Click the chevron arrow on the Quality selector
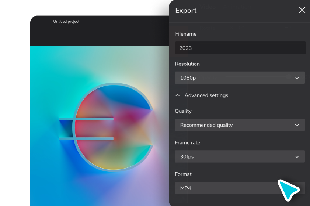This screenshot has width=310, height=206. (x=297, y=125)
